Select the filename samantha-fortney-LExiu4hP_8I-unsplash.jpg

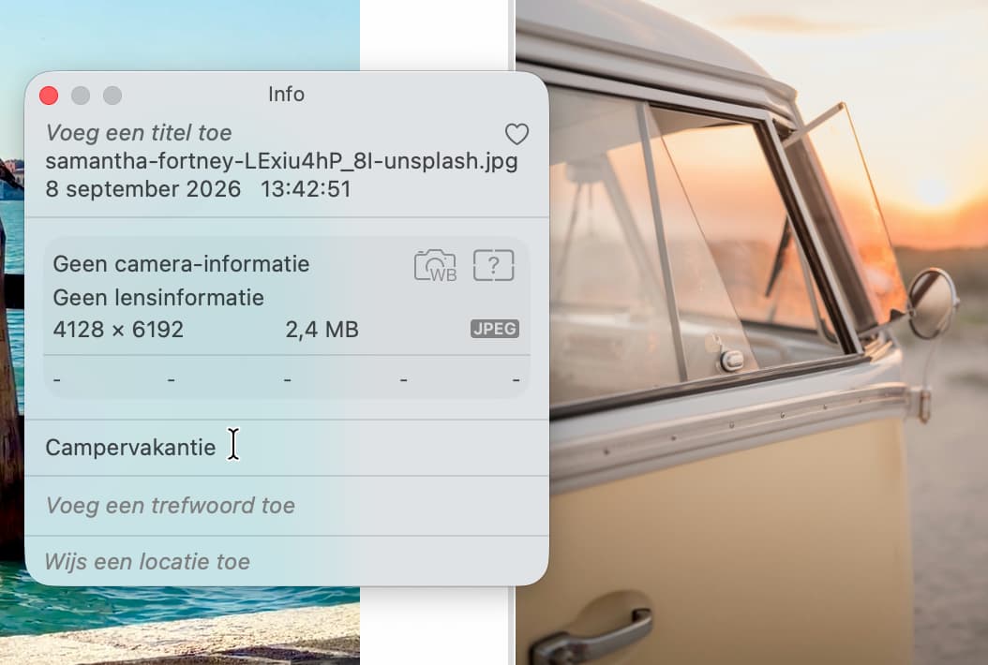click(x=281, y=161)
